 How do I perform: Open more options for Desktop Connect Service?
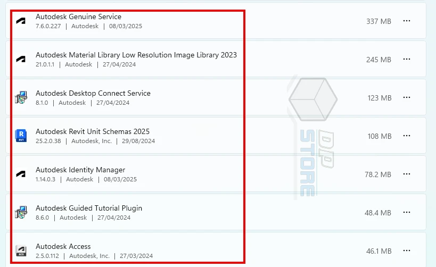[407, 97]
